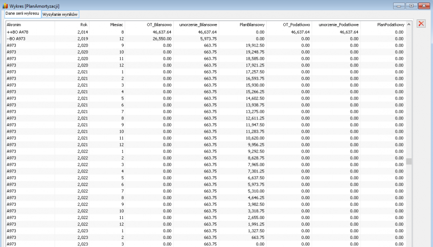Screen dimensions: 433x247
Task: Click the OT_Bilansowo column header
Action: (149, 25)
